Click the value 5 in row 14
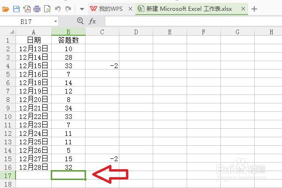This screenshot has height=188, width=282. pyautogui.click(x=68, y=150)
